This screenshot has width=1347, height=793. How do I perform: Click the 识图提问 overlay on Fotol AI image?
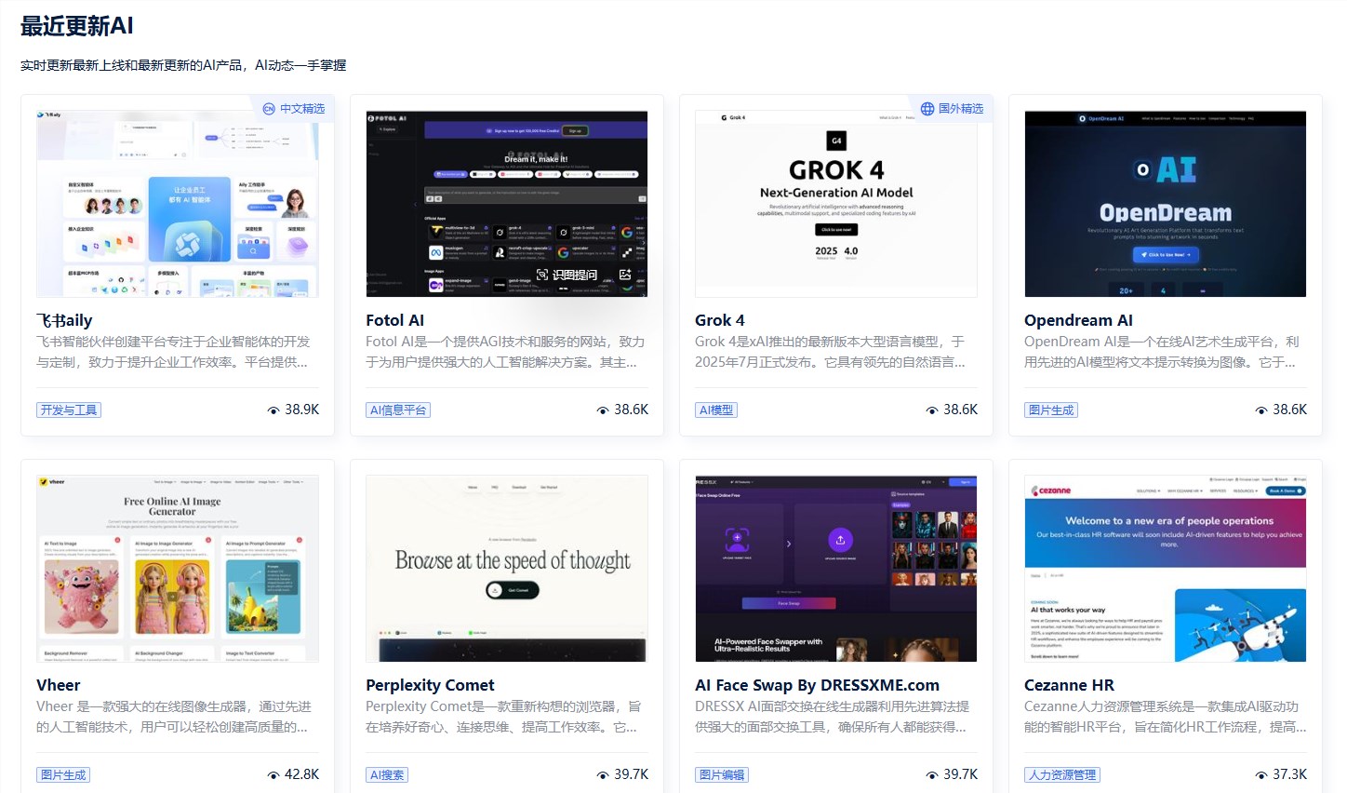(567, 275)
